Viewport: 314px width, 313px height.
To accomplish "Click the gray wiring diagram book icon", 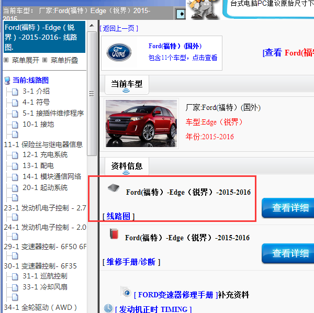I will pos(114,187).
